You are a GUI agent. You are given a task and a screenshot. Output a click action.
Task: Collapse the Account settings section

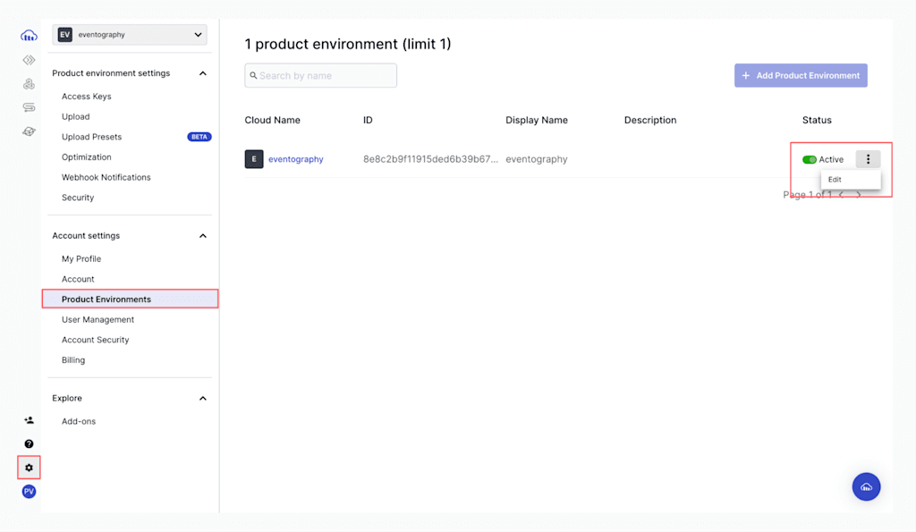pos(203,236)
